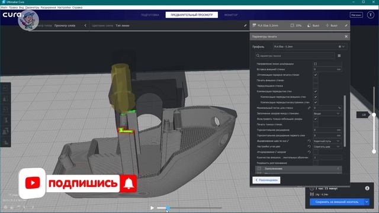This screenshot has height=213, width=379.
Task: Click the material usage spool icon
Action: pos(312,194)
